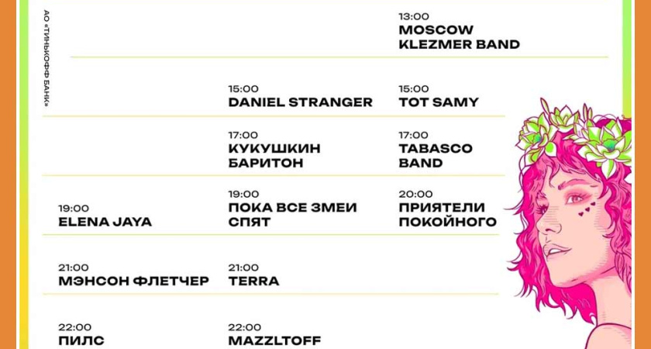
Task: Select the Mazzltoff act name
Action: (274, 340)
